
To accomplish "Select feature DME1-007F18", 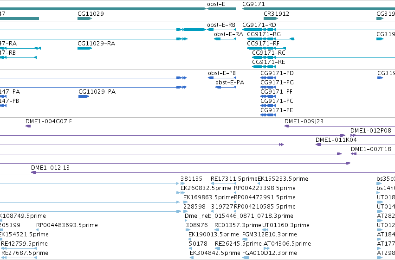I will point(373,154).
